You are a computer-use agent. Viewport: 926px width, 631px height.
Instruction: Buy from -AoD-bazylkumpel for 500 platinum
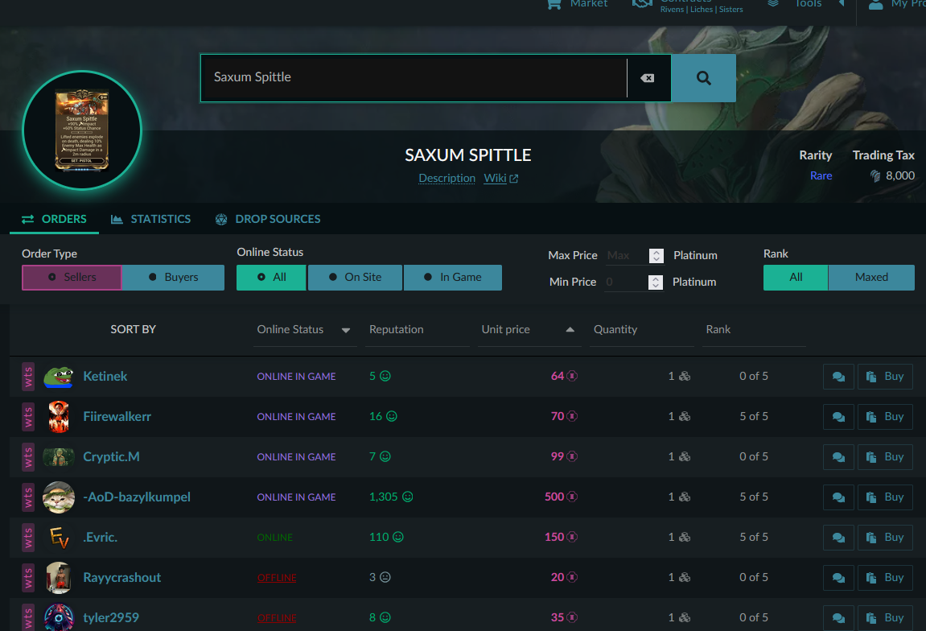[x=885, y=497]
